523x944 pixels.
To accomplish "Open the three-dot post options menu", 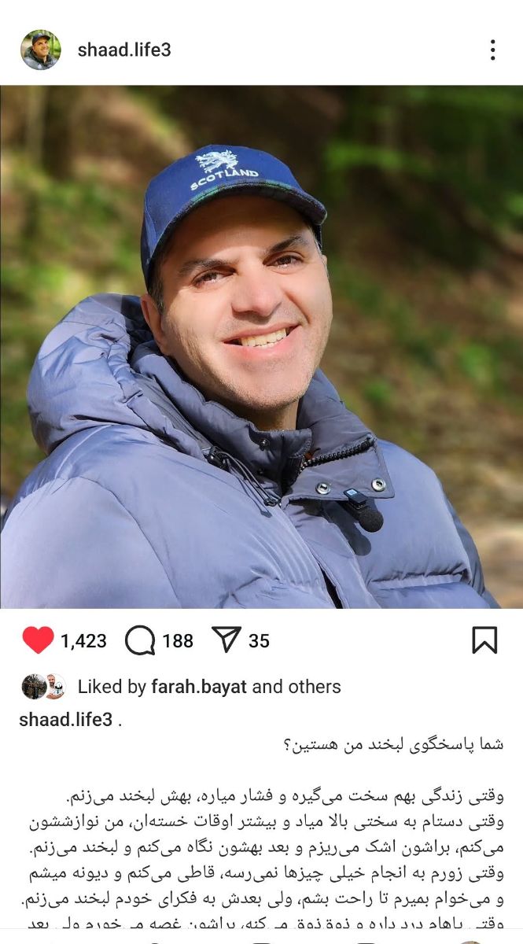I will click(492, 50).
